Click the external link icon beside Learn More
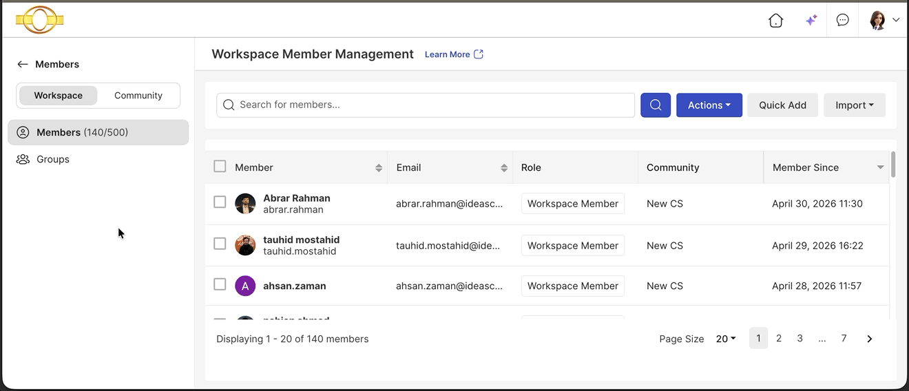The width and height of the screenshot is (909, 391). pyautogui.click(x=479, y=54)
